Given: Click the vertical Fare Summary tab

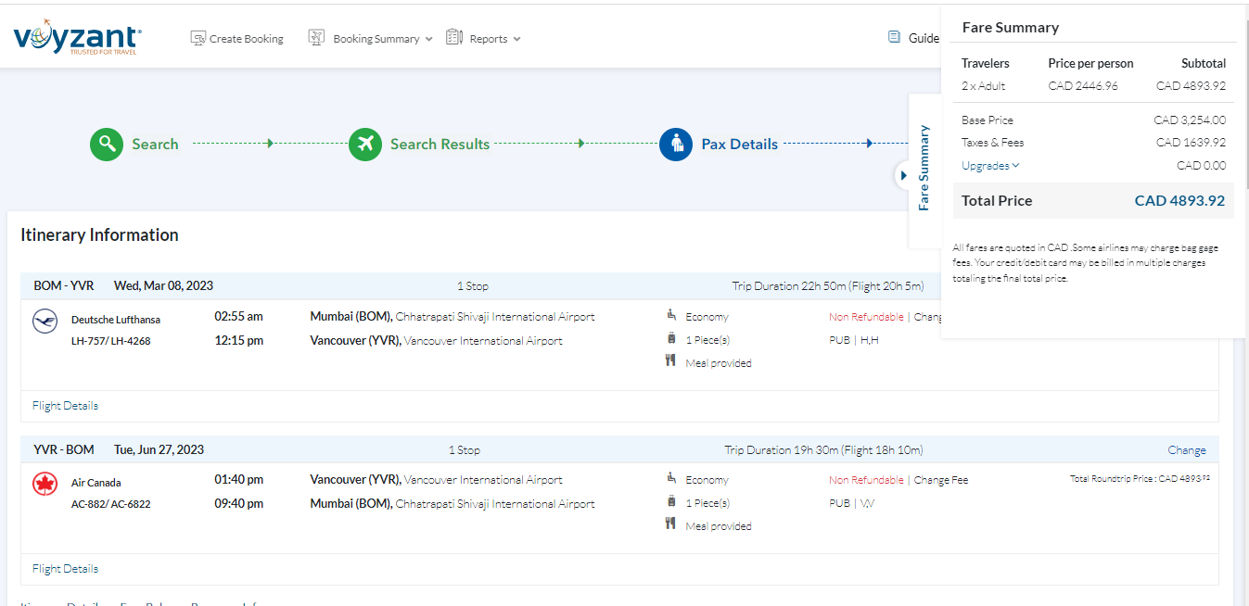Looking at the screenshot, I should 924,169.
